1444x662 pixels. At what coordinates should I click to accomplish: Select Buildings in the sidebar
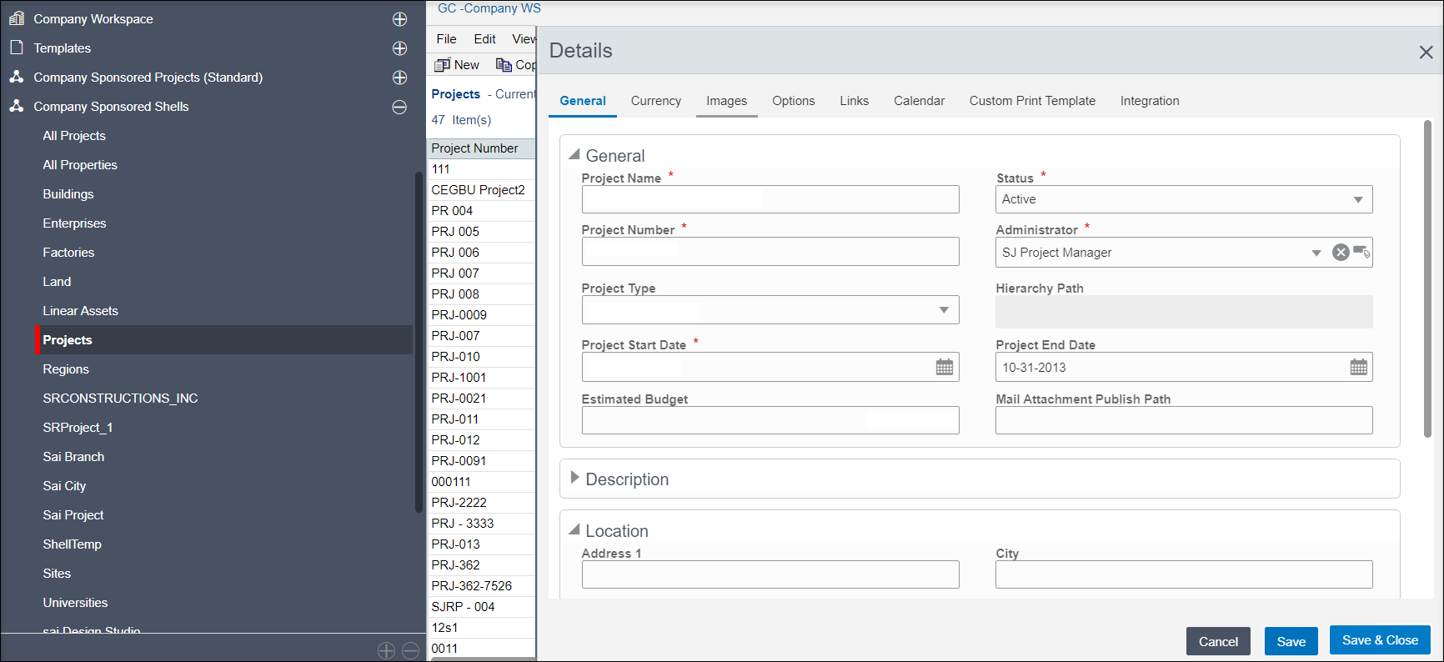click(x=68, y=194)
